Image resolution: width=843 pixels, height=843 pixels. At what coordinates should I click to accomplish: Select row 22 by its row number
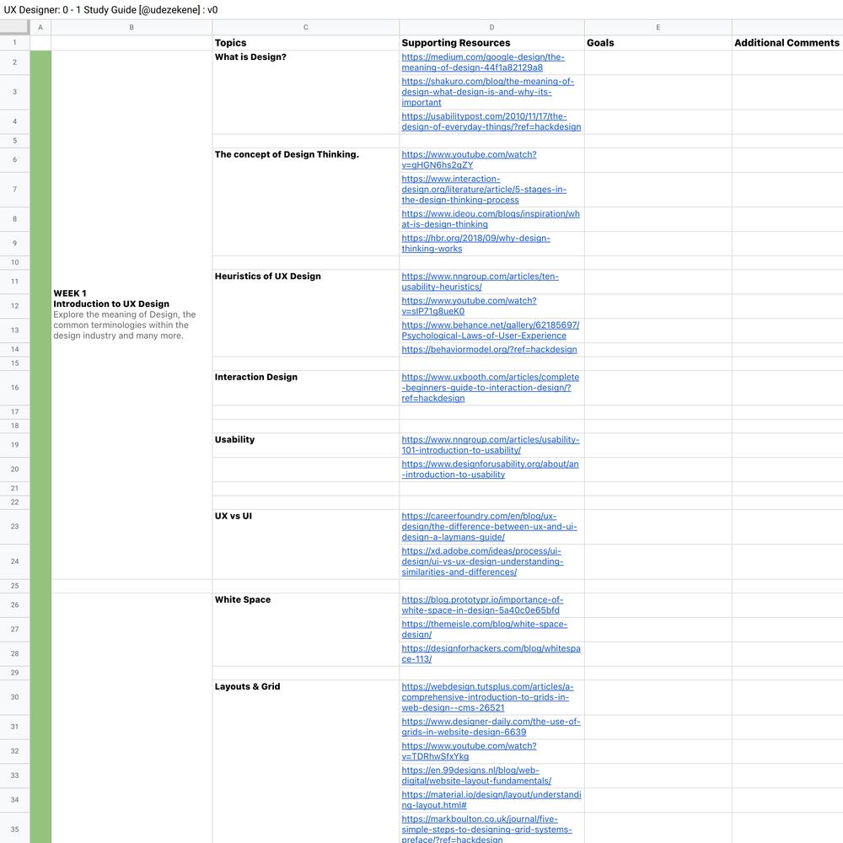point(14,502)
